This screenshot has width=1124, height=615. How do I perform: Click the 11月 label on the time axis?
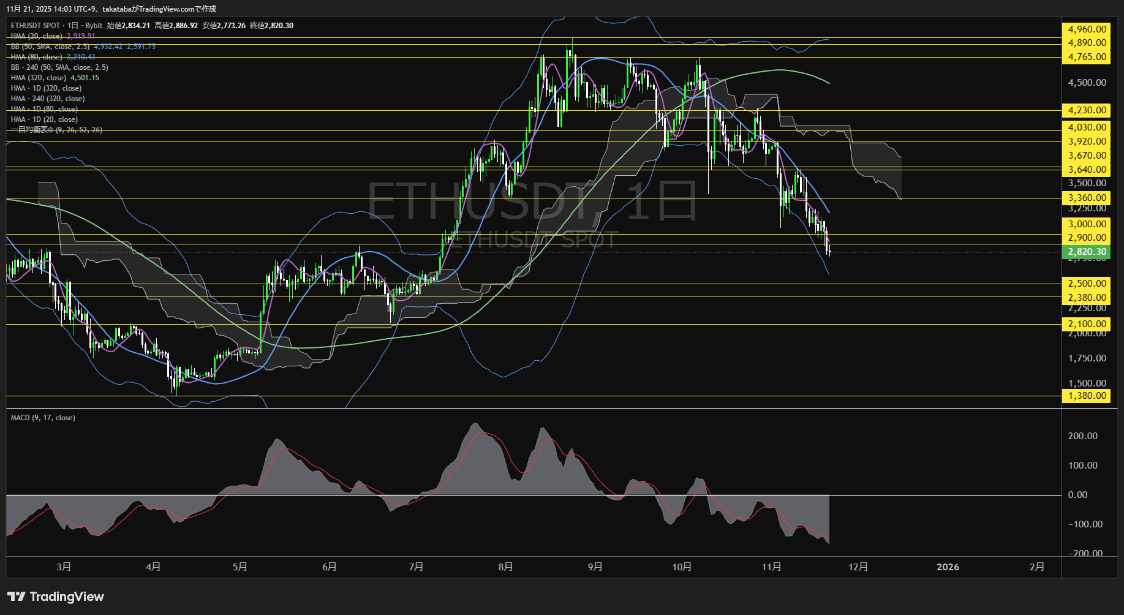(x=772, y=567)
